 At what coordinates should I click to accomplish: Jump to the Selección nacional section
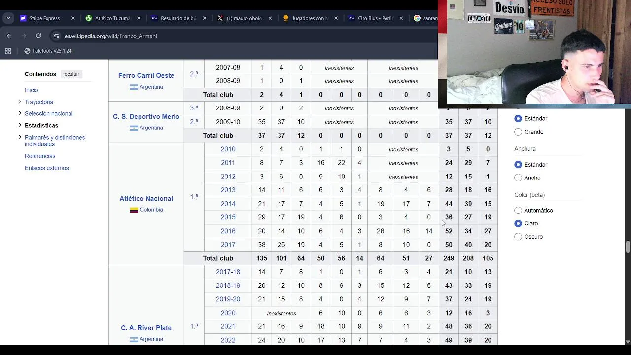pos(48,113)
